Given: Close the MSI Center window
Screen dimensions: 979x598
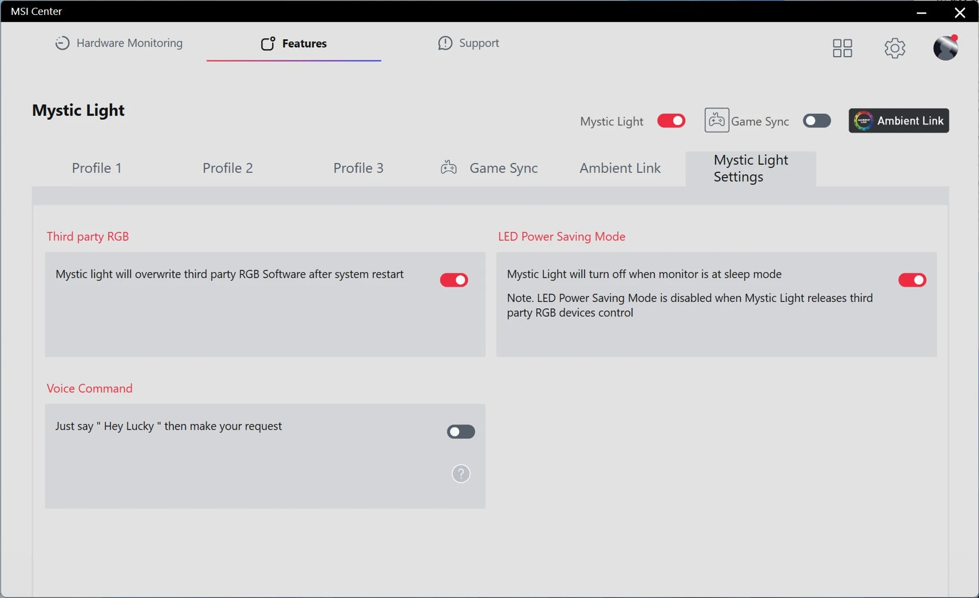Looking at the screenshot, I should [960, 12].
